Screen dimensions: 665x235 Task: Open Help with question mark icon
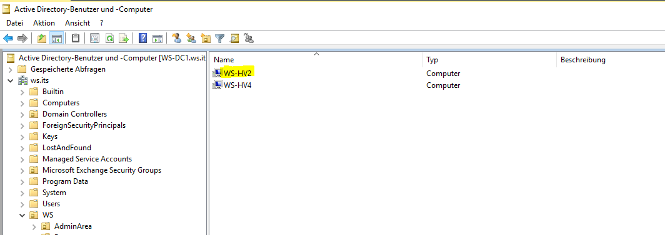[143, 39]
